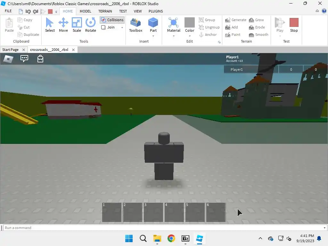Expand the Join dropdown arrow
The width and height of the screenshot is (328, 246).
point(122,28)
